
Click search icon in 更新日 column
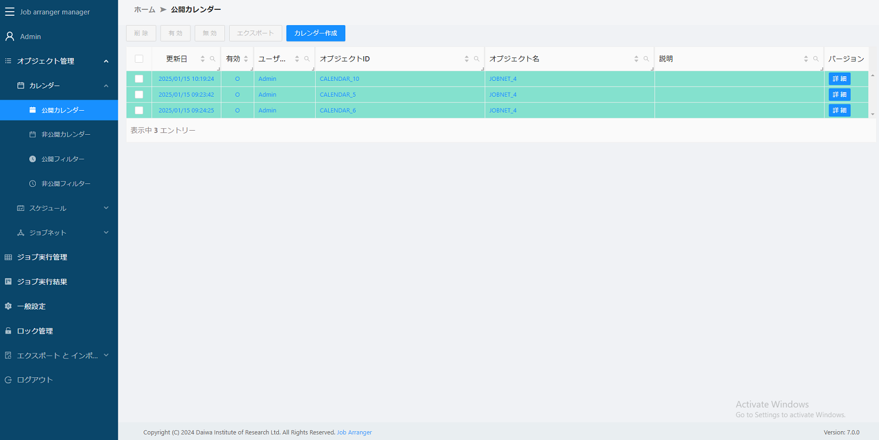(213, 59)
